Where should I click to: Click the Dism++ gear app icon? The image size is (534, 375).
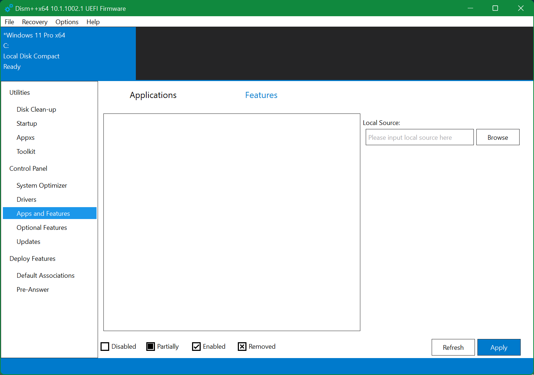pos(9,8)
